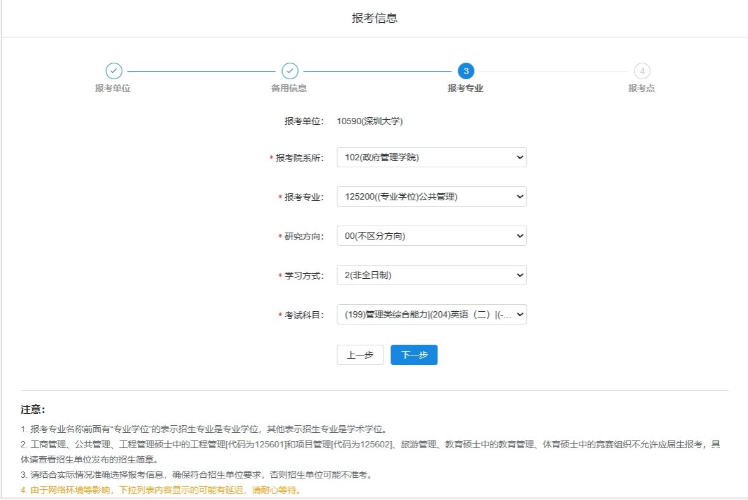Image resolution: width=748 pixels, height=500 pixels.
Task: Expand the 学习方式 dropdown showing 非全日制
Action: pos(431,276)
